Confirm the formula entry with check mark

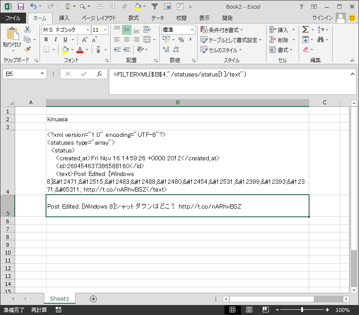pos(84,74)
